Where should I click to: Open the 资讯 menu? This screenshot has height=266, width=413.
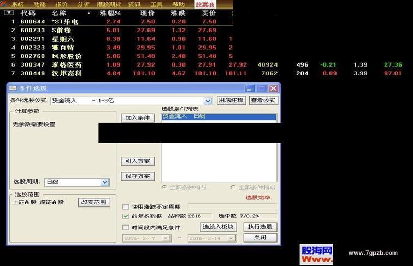coord(134,4)
